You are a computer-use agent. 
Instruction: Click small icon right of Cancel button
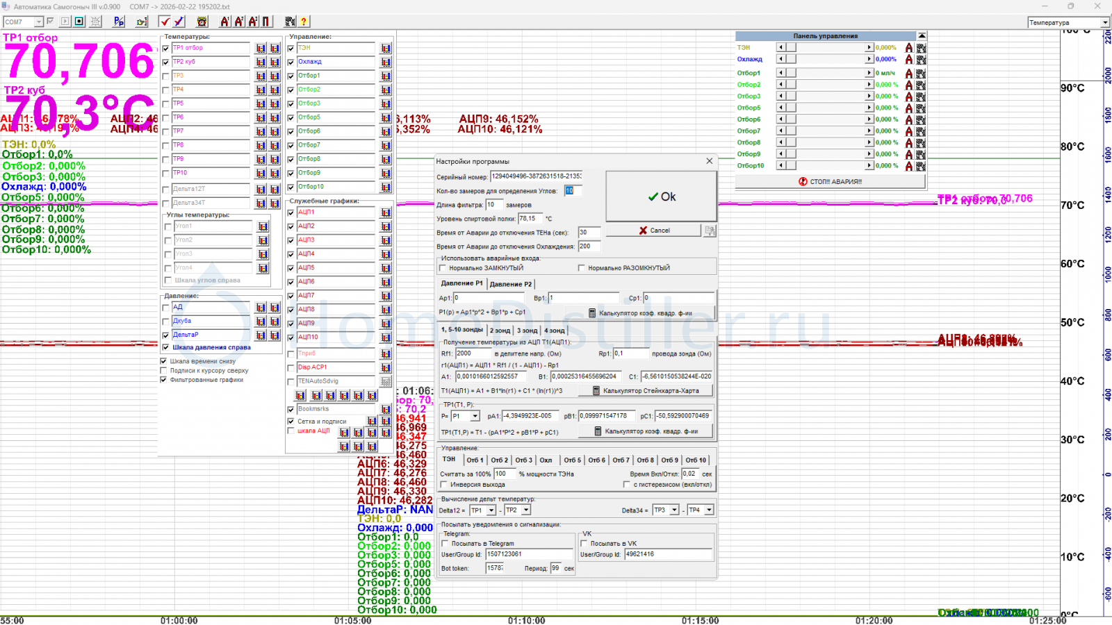point(710,231)
